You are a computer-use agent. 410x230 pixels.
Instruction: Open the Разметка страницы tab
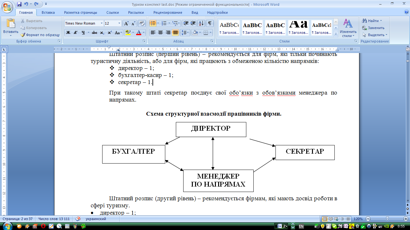click(80, 12)
